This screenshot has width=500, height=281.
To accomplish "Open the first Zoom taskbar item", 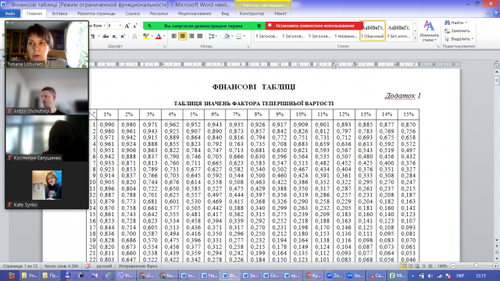I will 334,276.
